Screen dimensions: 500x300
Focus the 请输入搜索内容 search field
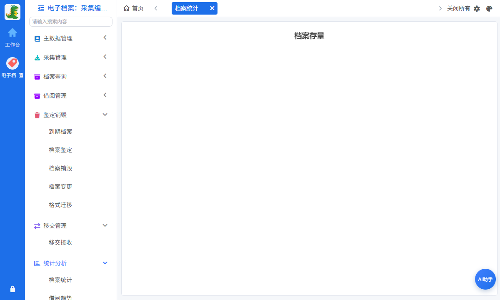click(x=71, y=22)
